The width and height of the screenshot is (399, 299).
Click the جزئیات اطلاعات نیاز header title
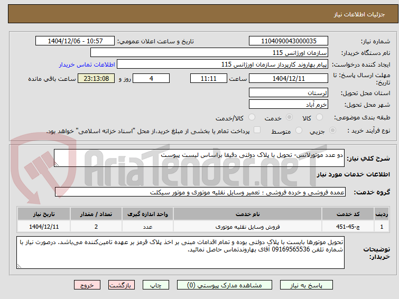click(x=359, y=14)
